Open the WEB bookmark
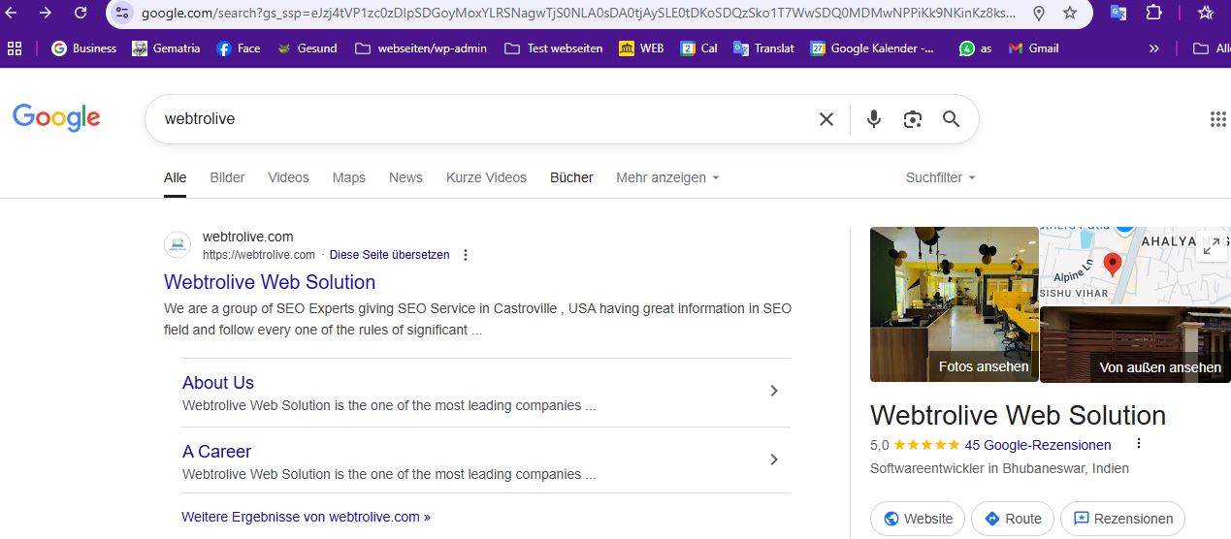Image resolution: width=1231 pixels, height=539 pixels. click(641, 48)
